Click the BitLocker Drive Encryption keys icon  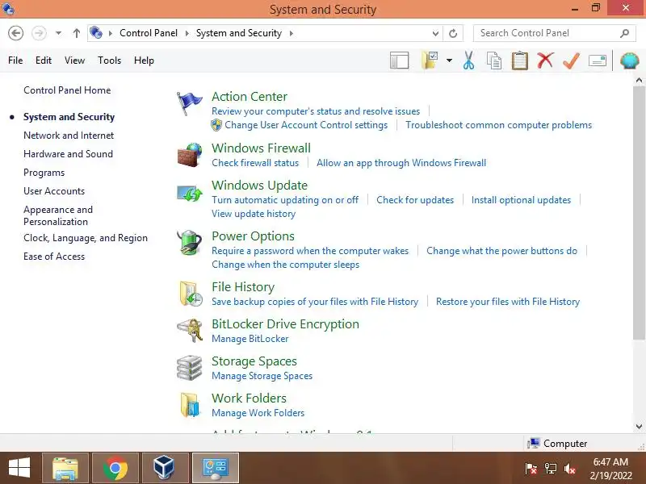[x=190, y=331]
